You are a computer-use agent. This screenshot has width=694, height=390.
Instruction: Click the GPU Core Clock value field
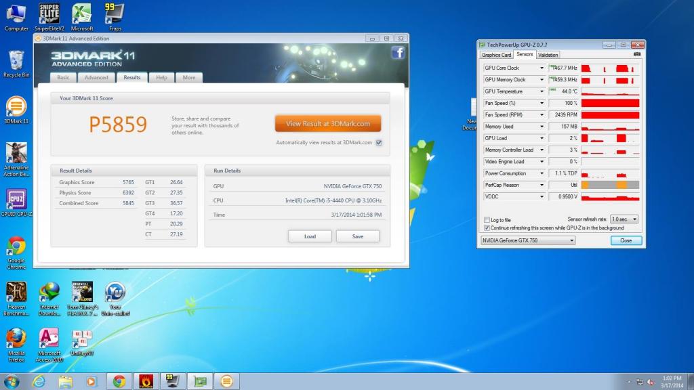[x=563, y=68]
